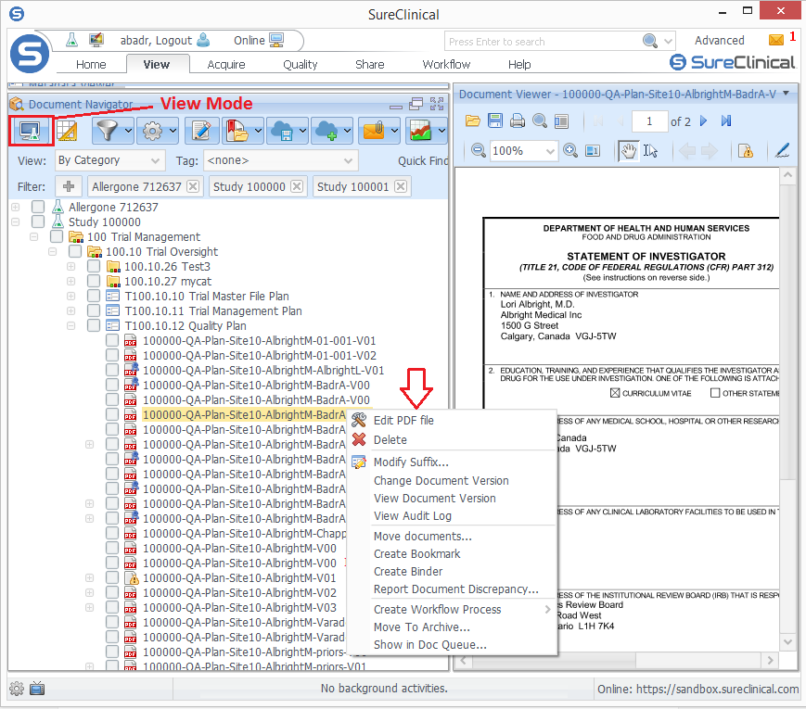This screenshot has height=709, width=806.
Task: Open the Workflow tab
Action: (446, 64)
